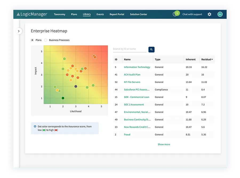240x178 pixels.
Task: Click the info icon in the assurance note
Action: [35, 126]
